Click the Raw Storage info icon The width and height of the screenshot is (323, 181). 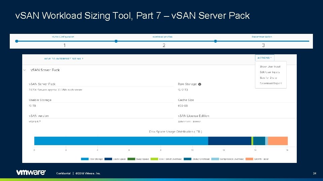(200, 84)
